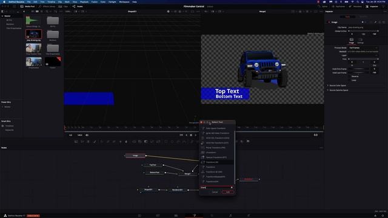Toggle the Media Pool panel
Viewport: 388px width, 218px height.
pos(27,7)
